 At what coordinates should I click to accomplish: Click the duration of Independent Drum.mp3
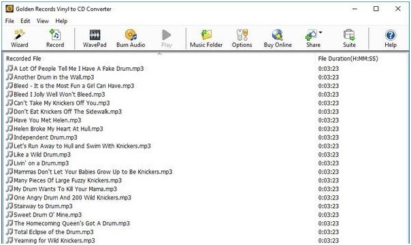point(329,137)
